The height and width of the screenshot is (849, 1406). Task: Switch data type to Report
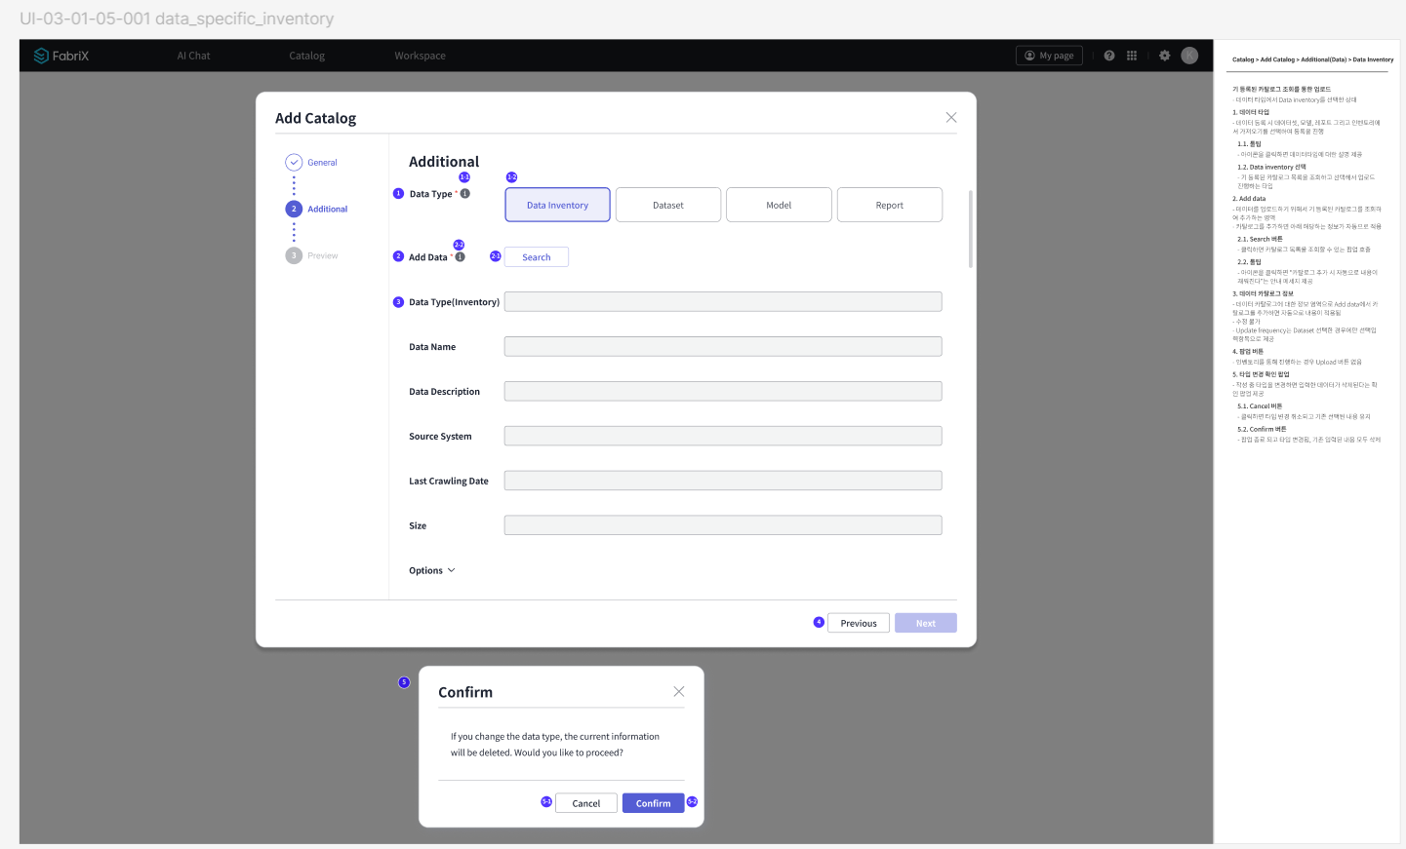[x=890, y=205]
